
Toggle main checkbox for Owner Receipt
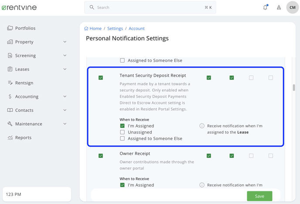pos(101,156)
